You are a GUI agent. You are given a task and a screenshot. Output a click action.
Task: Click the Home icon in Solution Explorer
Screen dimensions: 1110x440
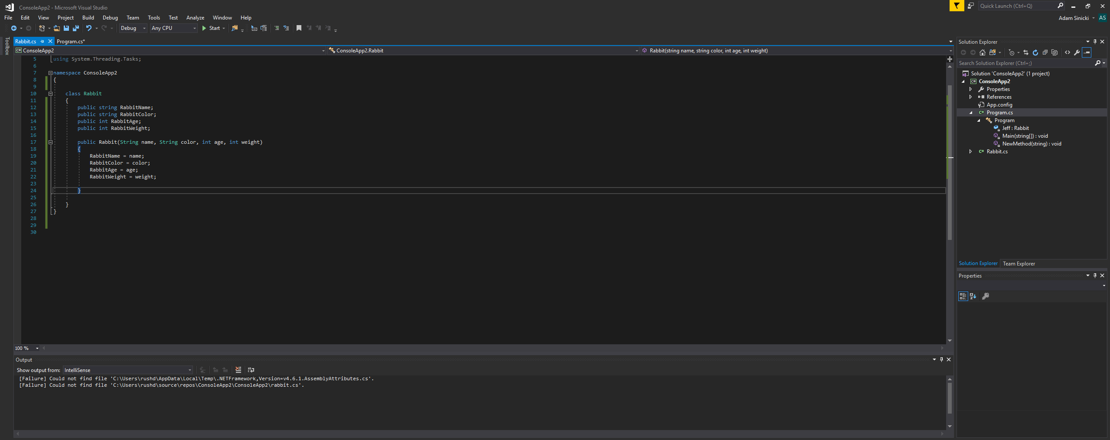tap(983, 52)
